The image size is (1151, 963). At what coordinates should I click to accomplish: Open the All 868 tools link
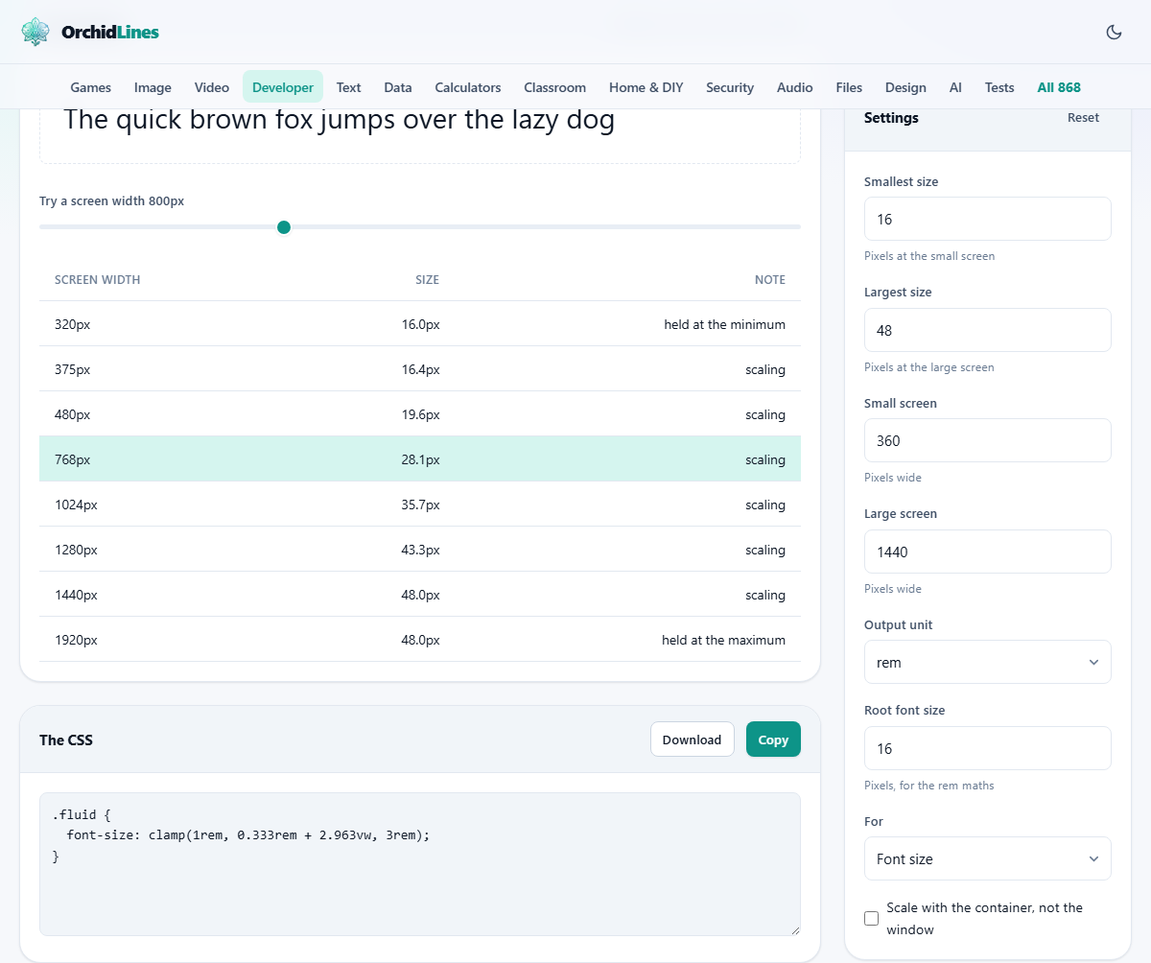click(1059, 87)
